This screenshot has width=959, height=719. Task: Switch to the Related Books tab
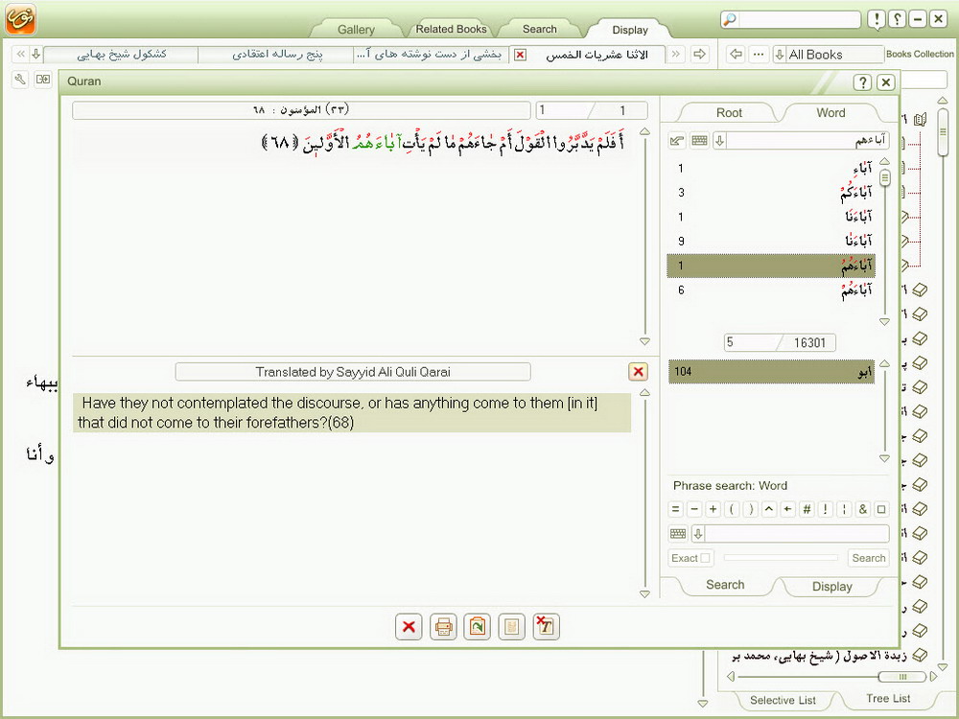click(x=452, y=29)
